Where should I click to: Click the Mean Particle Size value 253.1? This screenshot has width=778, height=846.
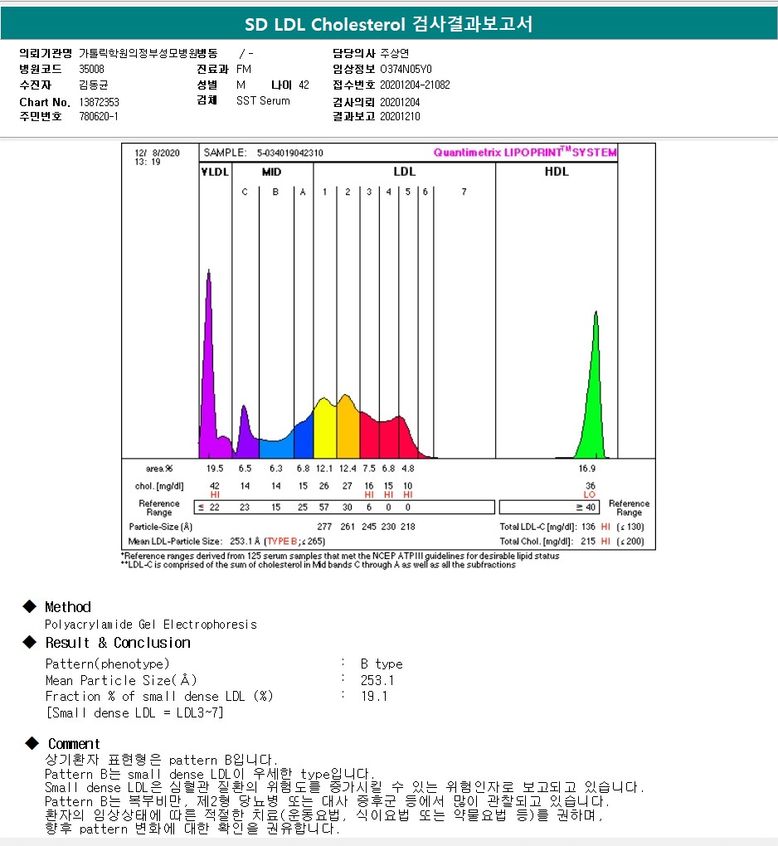377,680
